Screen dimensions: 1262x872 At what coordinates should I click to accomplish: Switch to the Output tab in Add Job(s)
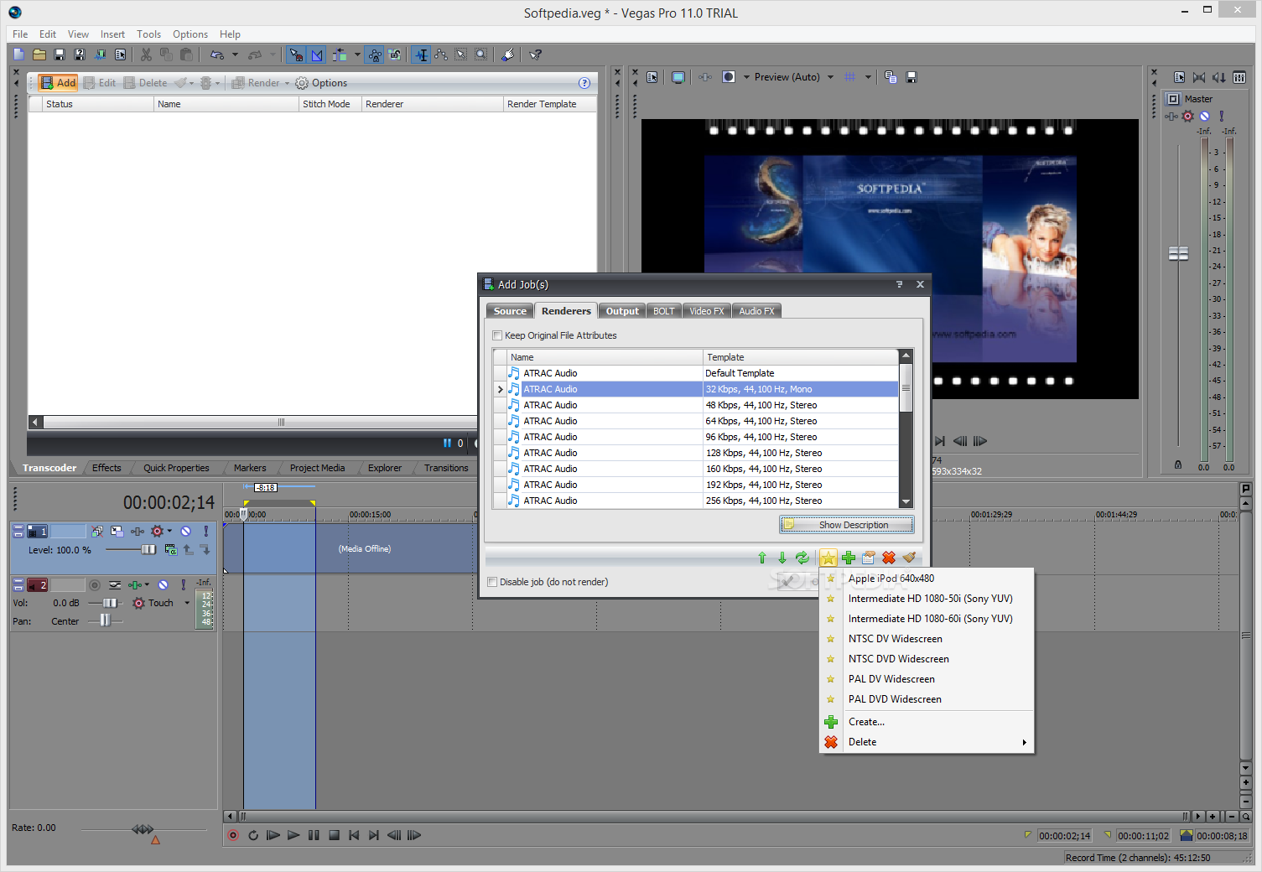(x=622, y=311)
